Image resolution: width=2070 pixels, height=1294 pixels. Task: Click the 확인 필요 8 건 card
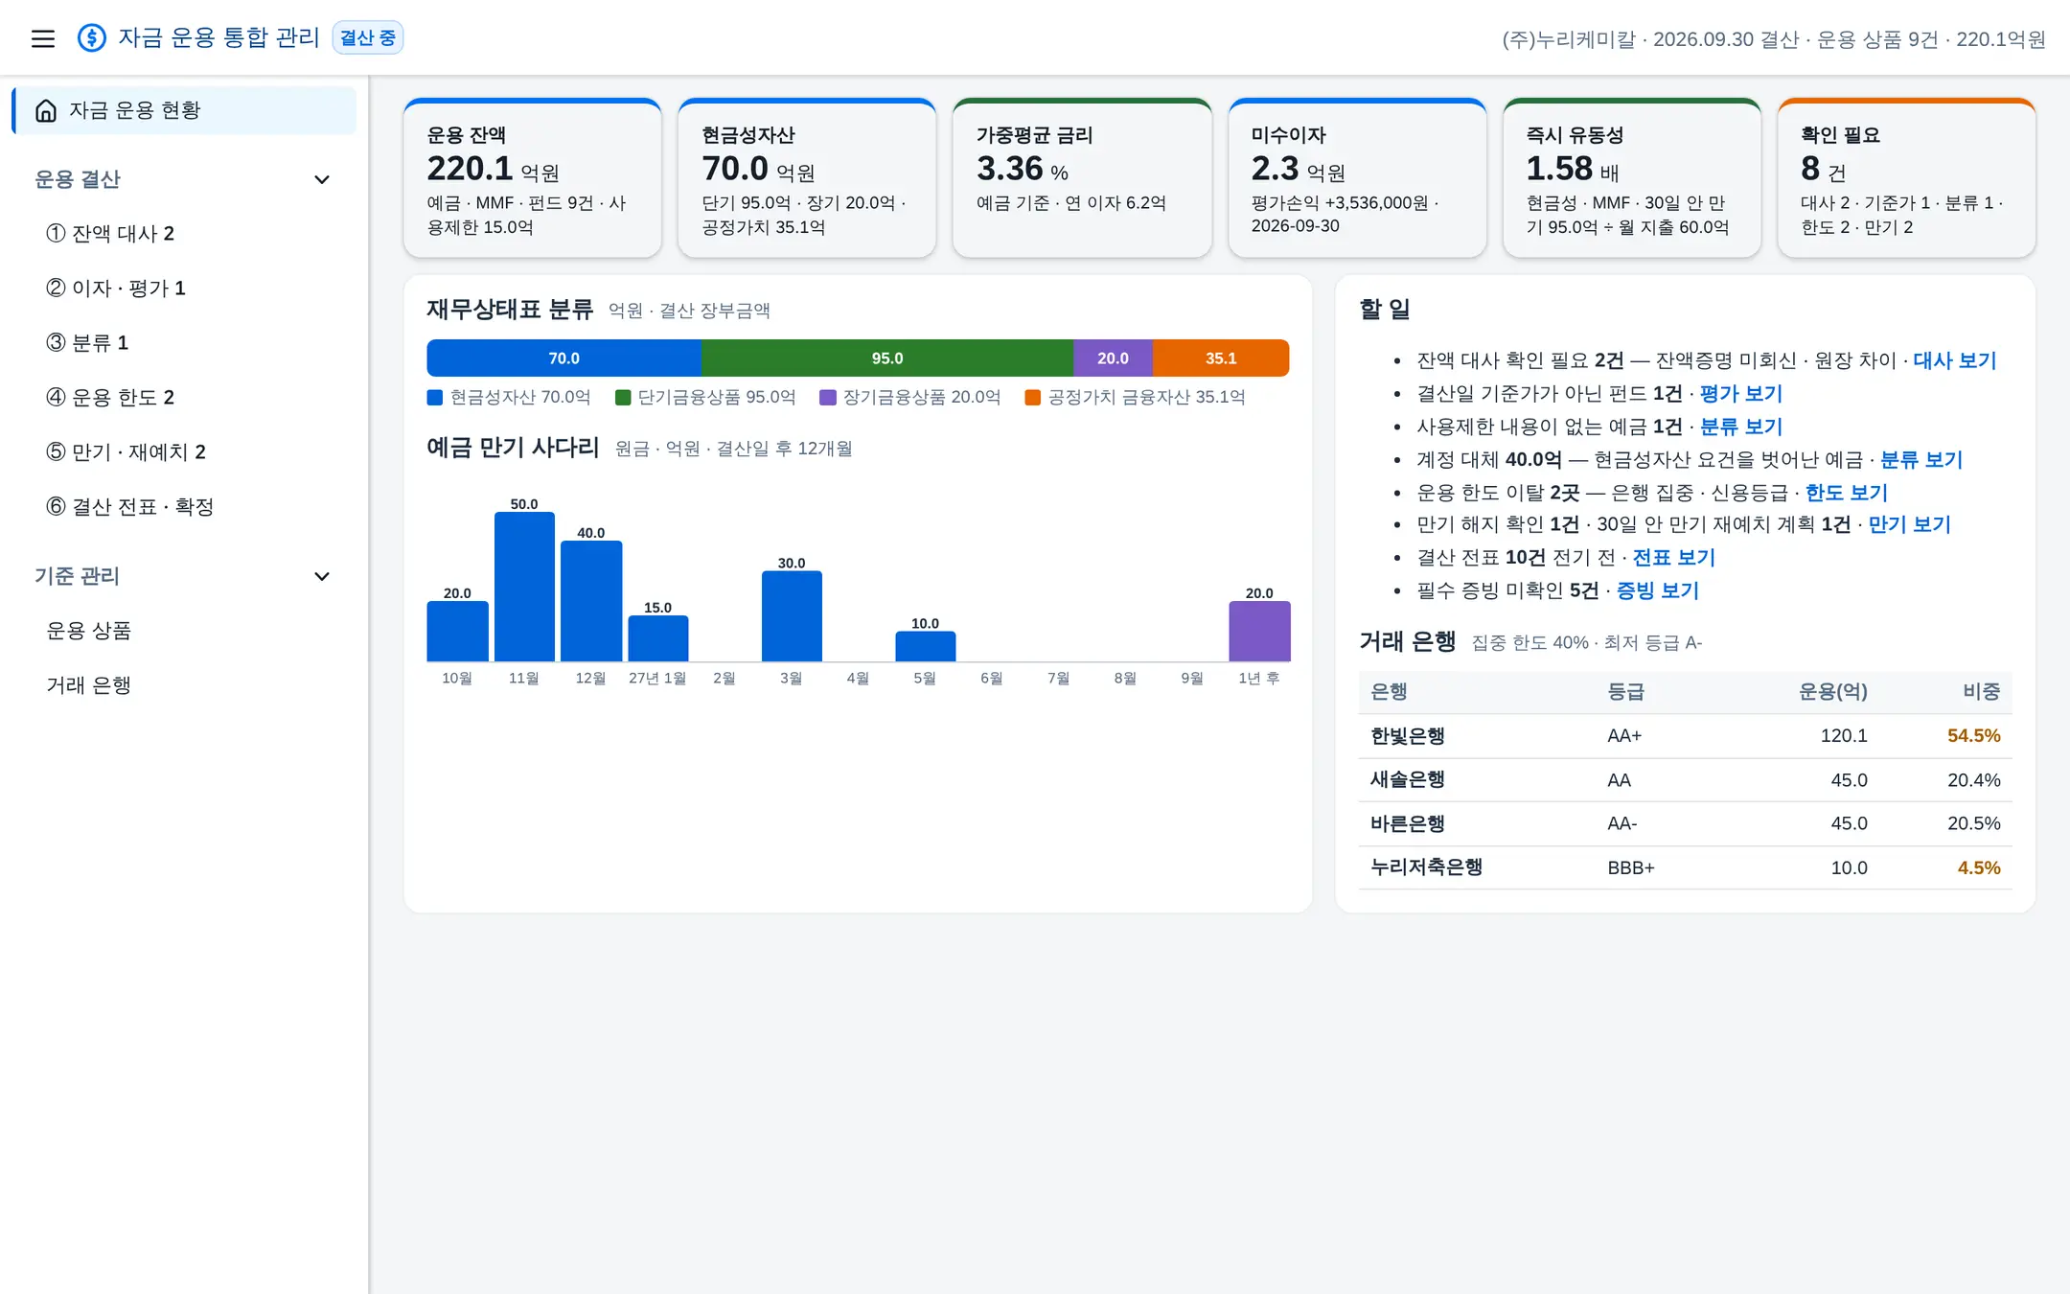coord(1906,178)
